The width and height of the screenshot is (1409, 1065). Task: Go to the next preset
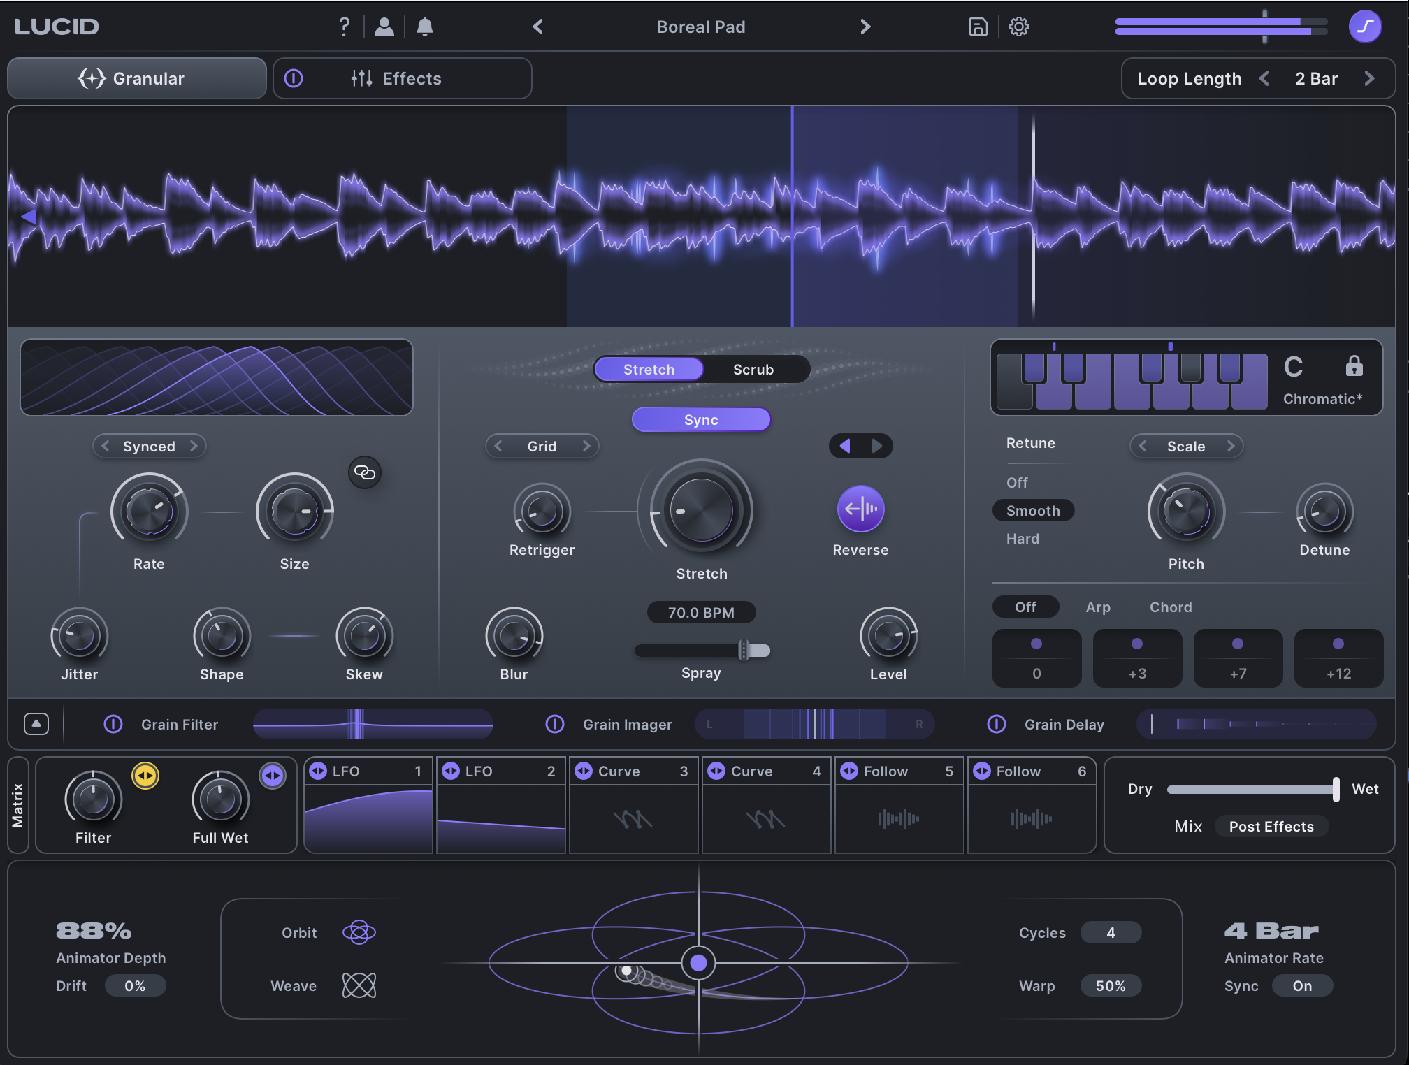point(865,27)
